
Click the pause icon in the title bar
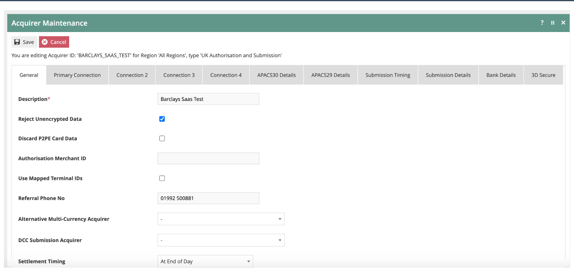pos(553,23)
